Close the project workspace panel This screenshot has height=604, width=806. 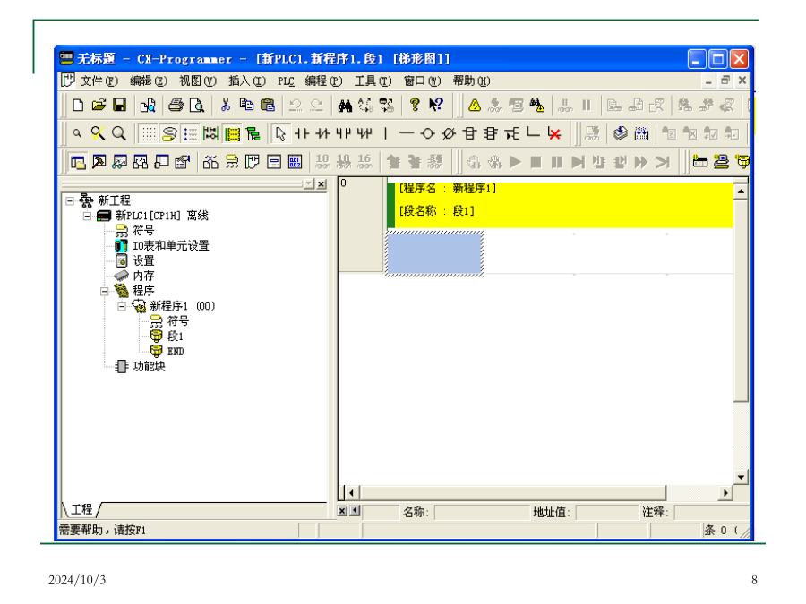[x=322, y=183]
